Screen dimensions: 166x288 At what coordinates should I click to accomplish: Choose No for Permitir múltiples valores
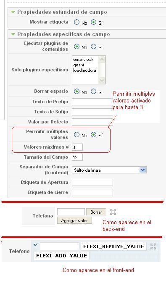pyautogui.click(x=76, y=135)
